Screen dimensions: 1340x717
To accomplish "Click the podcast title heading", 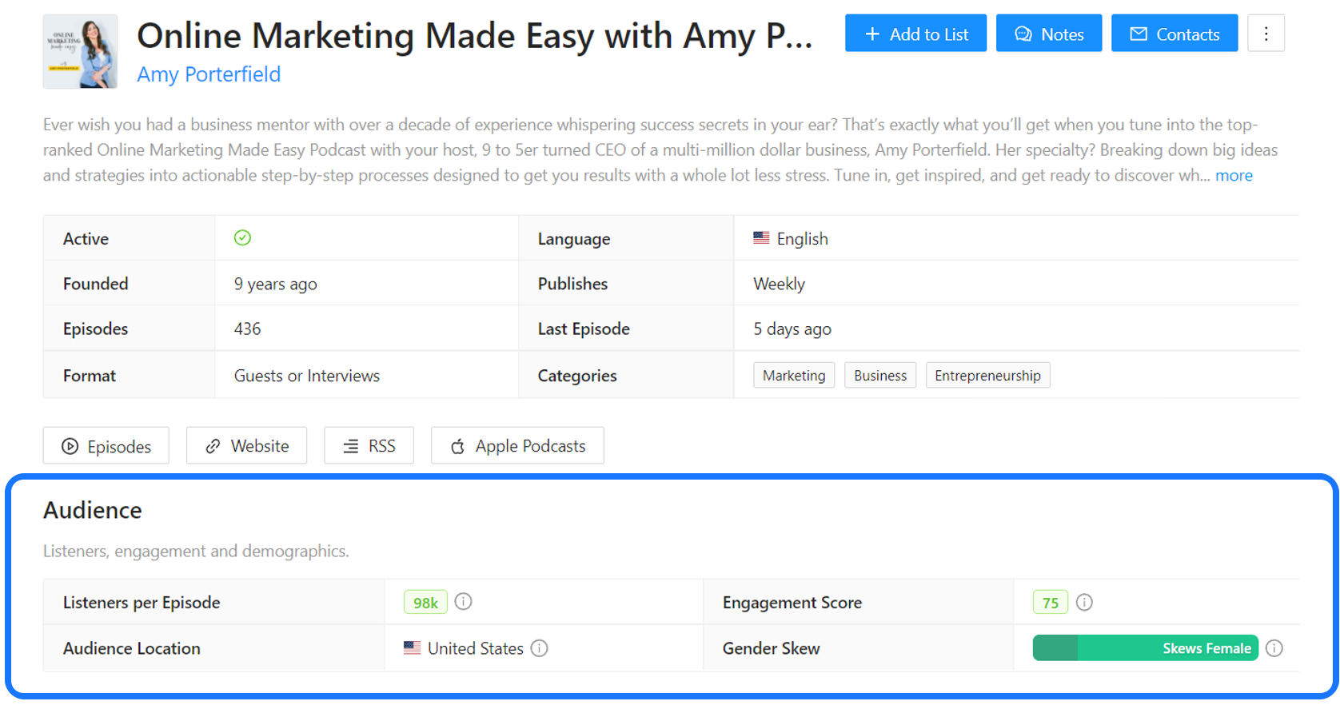I will point(474,36).
